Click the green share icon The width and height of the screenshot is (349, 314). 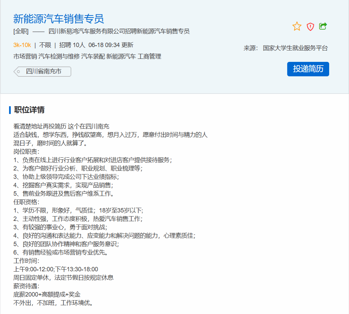click(323, 26)
